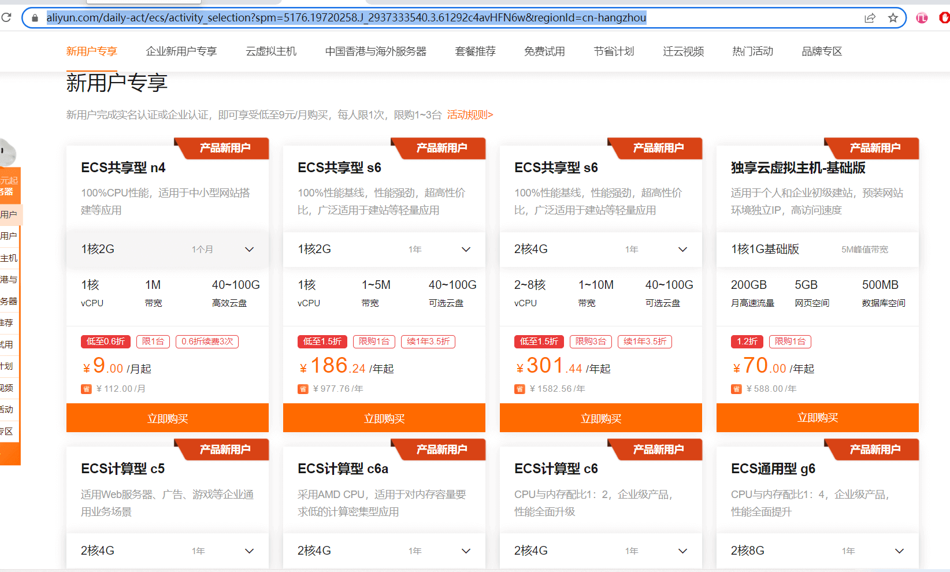Open the ECS计算型 c6 card title
The width and height of the screenshot is (950, 572).
tap(556, 469)
